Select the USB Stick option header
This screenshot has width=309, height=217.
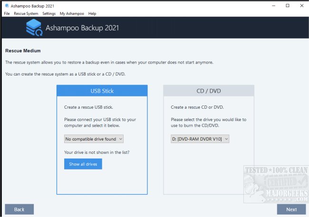click(102, 91)
